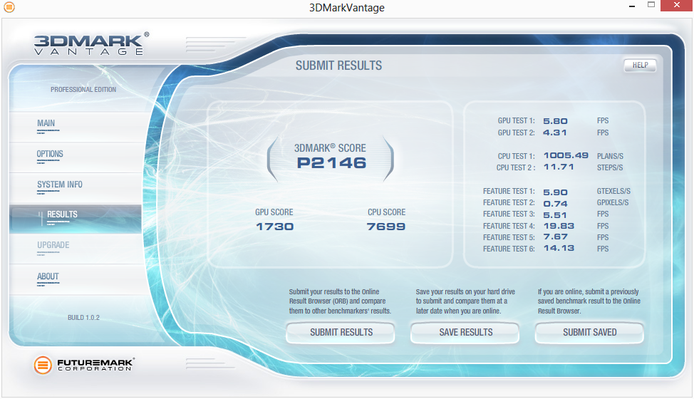Click the Upgrade sidebar entry
This screenshot has height=399, width=694.
coord(53,246)
